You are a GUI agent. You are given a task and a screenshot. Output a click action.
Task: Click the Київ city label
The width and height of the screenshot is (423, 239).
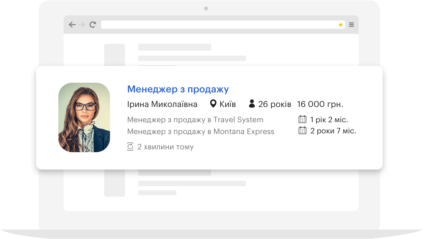click(228, 104)
